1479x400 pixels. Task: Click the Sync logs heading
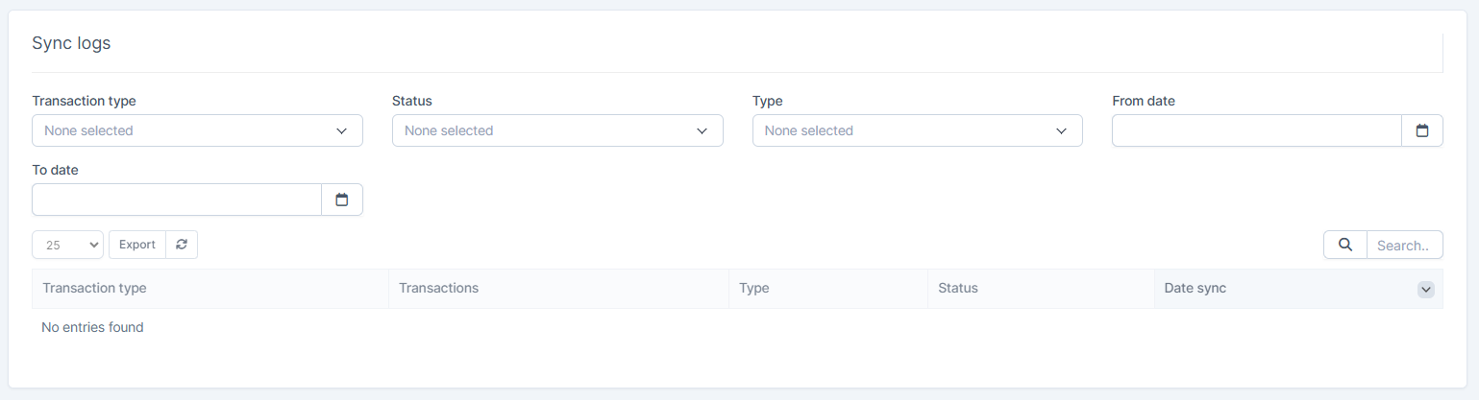click(71, 43)
